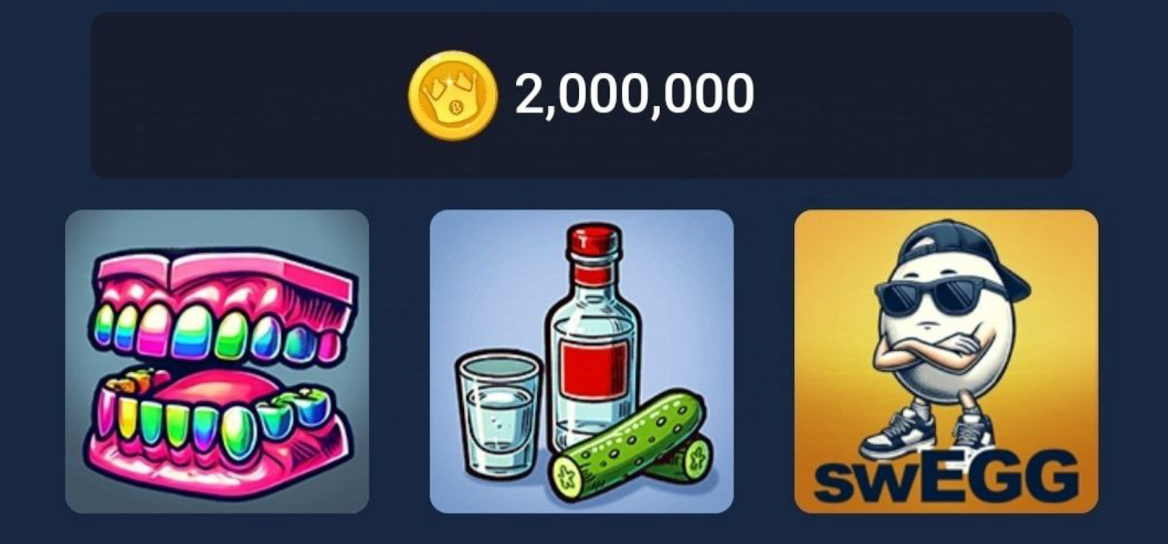The image size is (1168, 544).
Task: Click the red label on the bottle
Action: [x=593, y=370]
